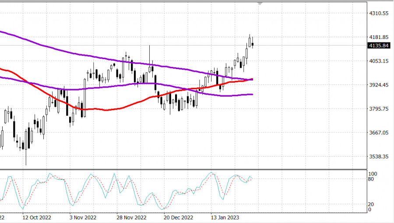Select the 20 Dec 2022 date label
Screen dimensions: 394x223
click(178, 217)
